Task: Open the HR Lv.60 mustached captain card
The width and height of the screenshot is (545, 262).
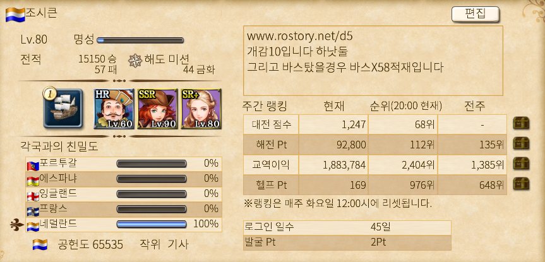Action: (114, 109)
